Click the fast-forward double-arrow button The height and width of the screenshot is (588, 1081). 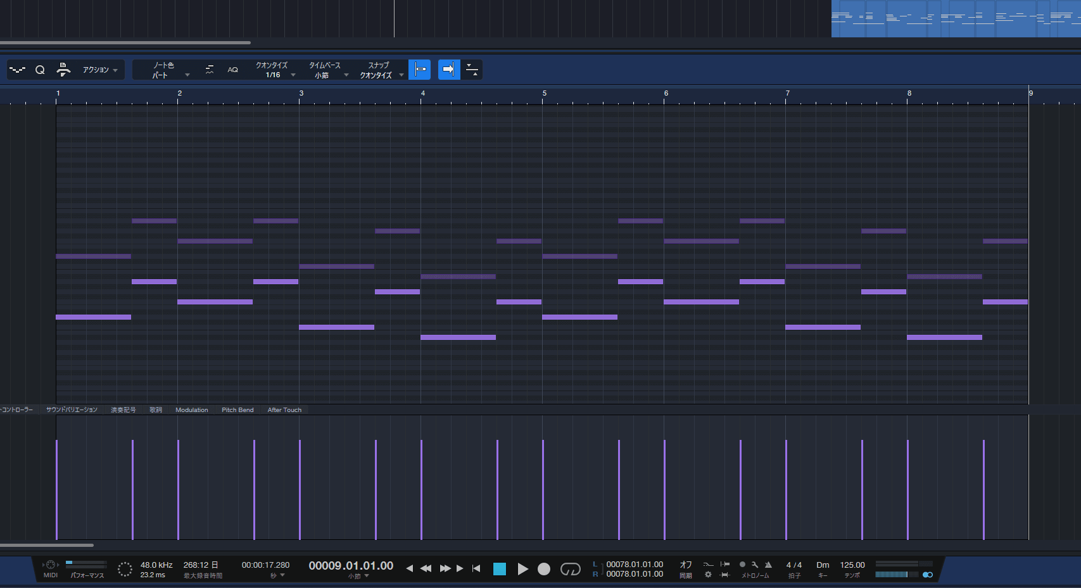[445, 568]
